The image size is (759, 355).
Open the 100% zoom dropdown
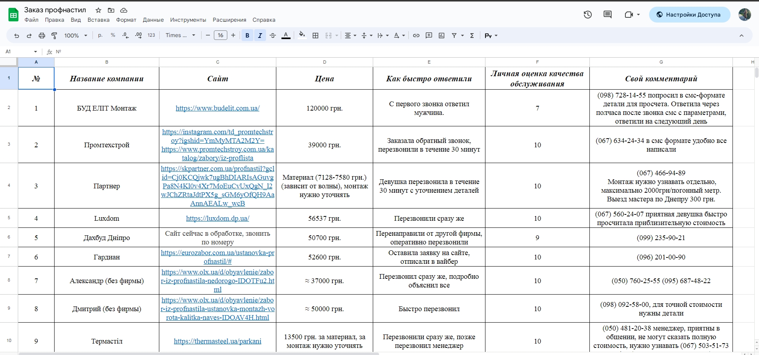76,36
